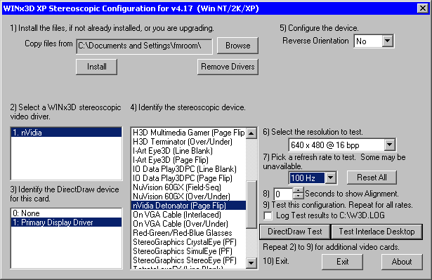
Task: Open the refresh rate dropdown showing 100 Hz
Action: [x=331, y=178]
